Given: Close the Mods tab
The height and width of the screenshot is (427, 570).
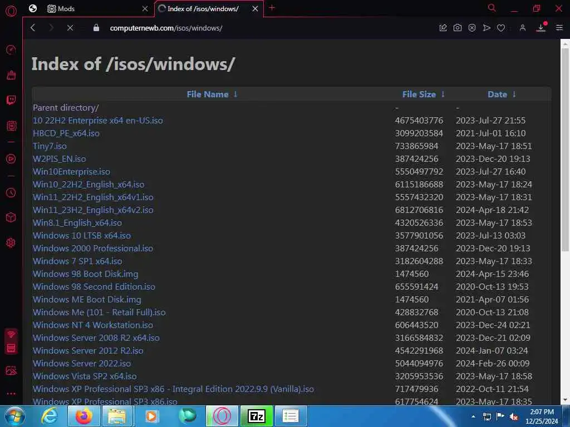Looking at the screenshot, I should 145,9.
